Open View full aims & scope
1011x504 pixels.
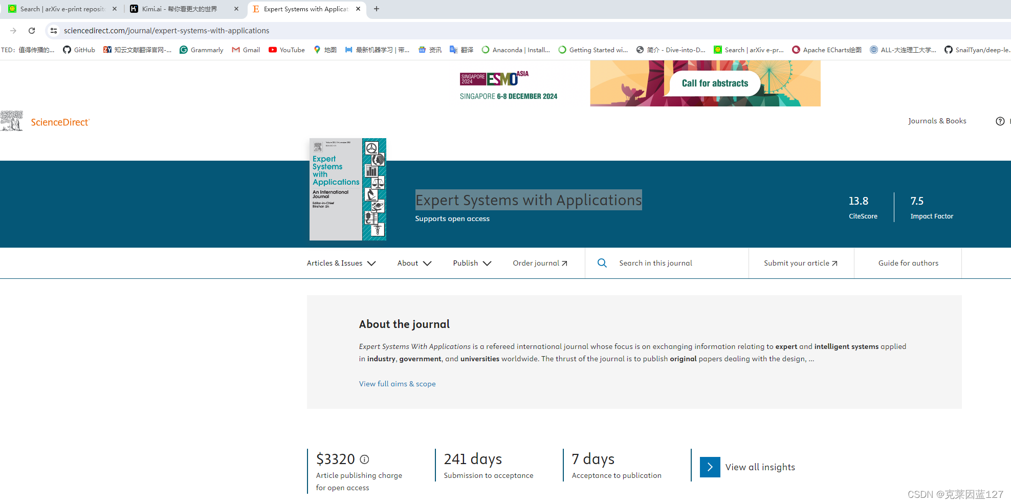point(397,384)
